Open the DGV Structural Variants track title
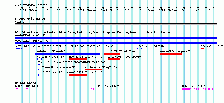The width and height of the screenshot is (224, 103). tap(93, 32)
